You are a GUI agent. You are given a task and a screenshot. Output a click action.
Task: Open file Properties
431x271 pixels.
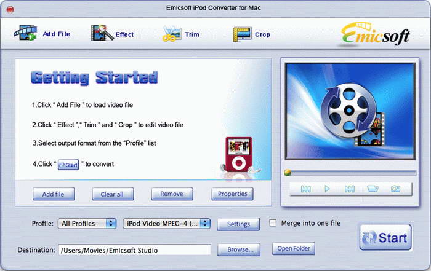233,194
